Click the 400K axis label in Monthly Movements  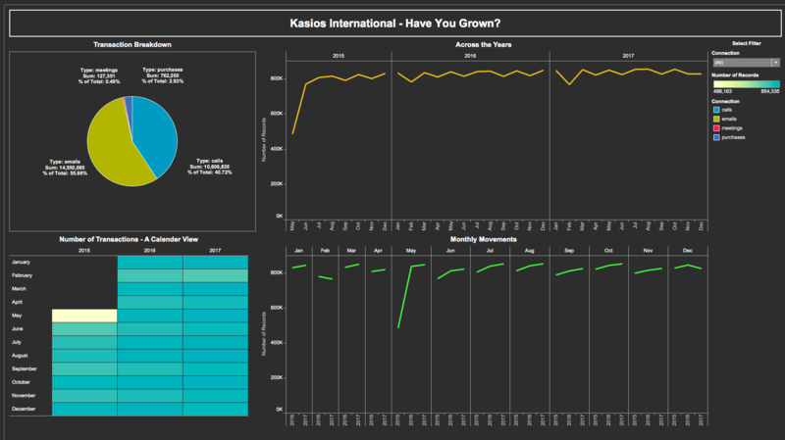[x=277, y=343]
